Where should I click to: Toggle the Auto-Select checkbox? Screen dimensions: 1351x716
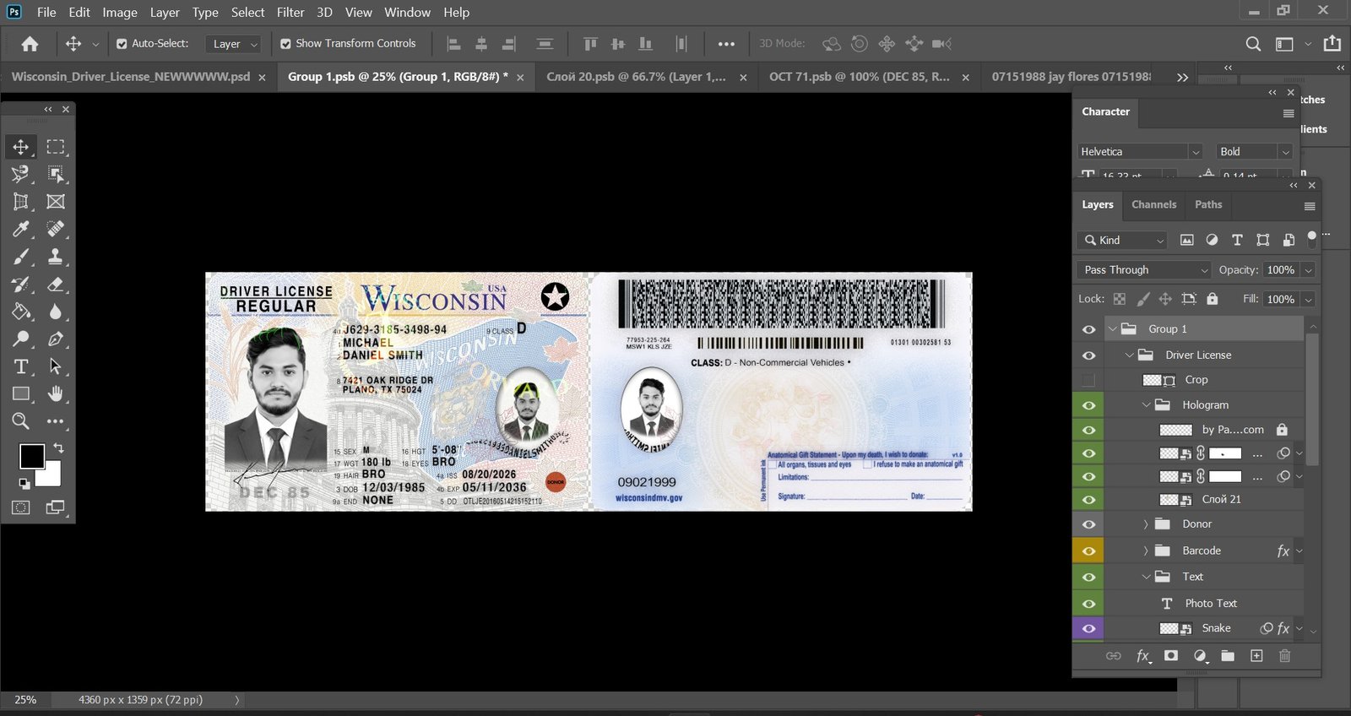(x=122, y=44)
